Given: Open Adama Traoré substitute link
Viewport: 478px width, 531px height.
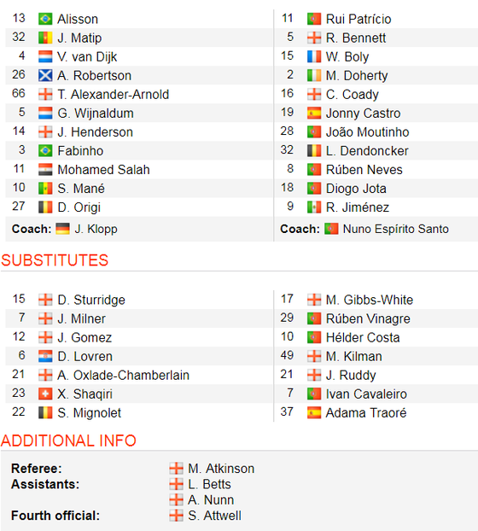Looking at the screenshot, I should (366, 413).
